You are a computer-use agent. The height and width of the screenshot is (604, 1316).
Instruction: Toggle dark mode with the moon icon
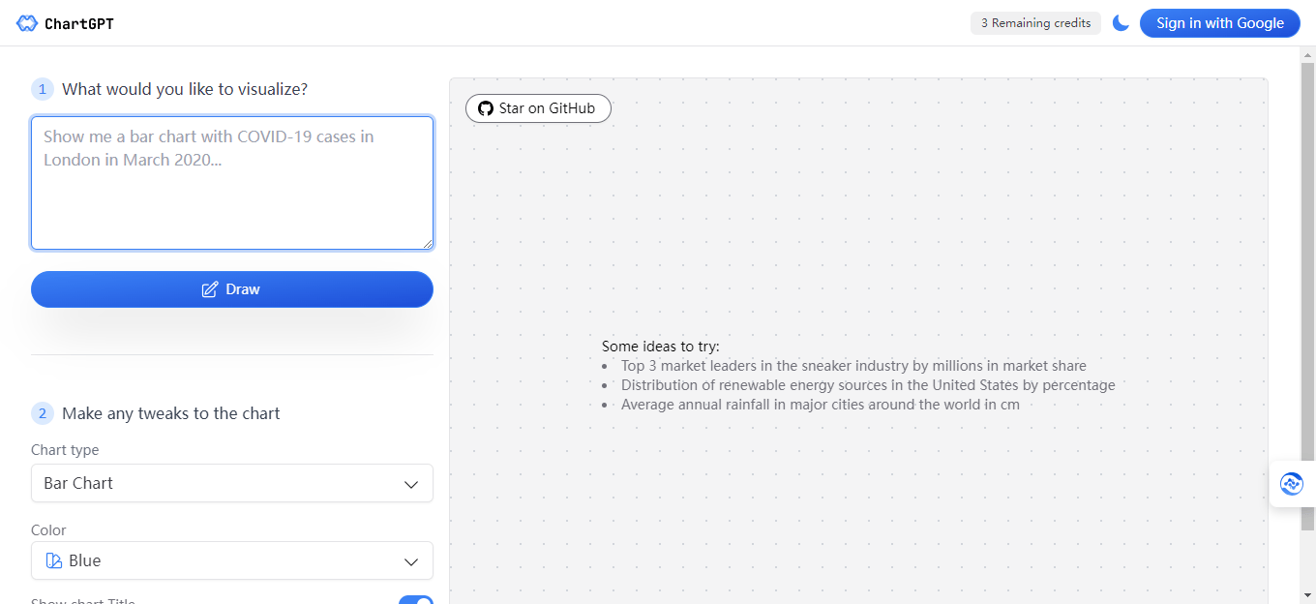1121,23
